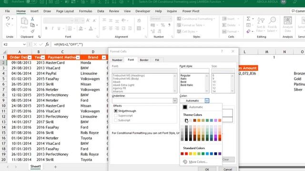Click the AutoSum sigma icon
This screenshot has width=305, height=171.
[x=248, y=19]
